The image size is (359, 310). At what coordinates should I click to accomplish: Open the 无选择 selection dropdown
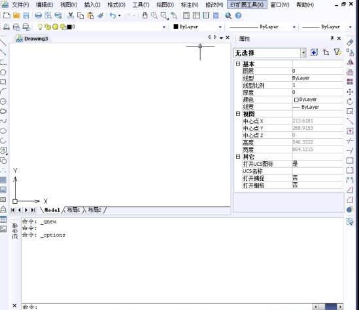[303, 53]
